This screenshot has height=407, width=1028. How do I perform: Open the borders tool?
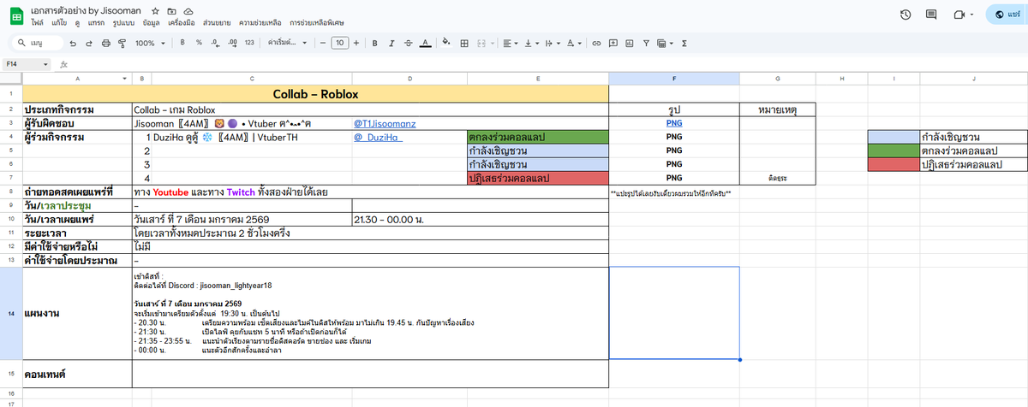click(x=463, y=43)
